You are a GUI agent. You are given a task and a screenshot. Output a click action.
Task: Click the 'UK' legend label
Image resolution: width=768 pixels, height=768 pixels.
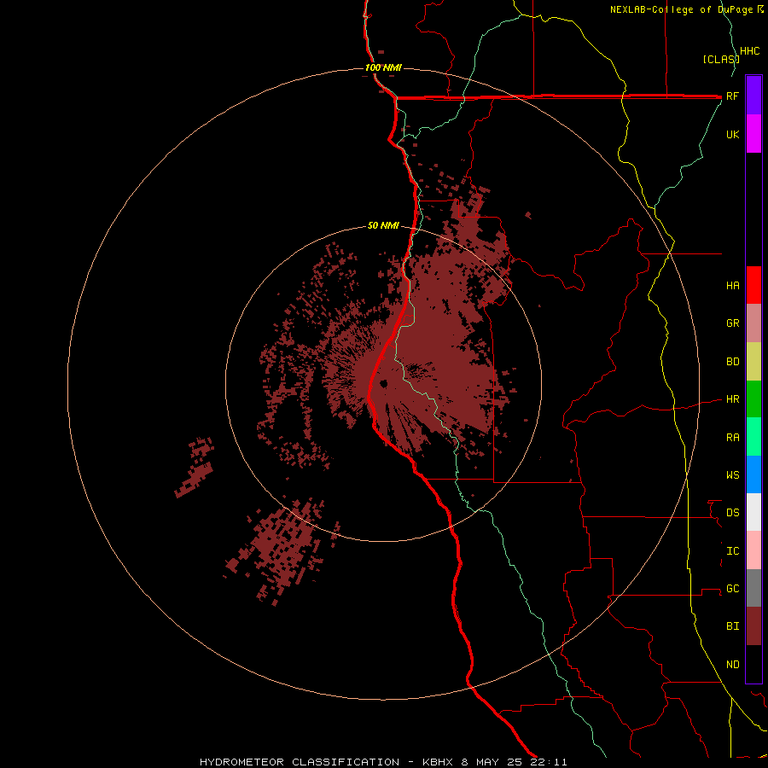pos(732,135)
